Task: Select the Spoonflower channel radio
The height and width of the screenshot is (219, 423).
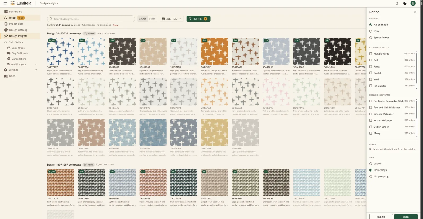Action: click(371, 38)
